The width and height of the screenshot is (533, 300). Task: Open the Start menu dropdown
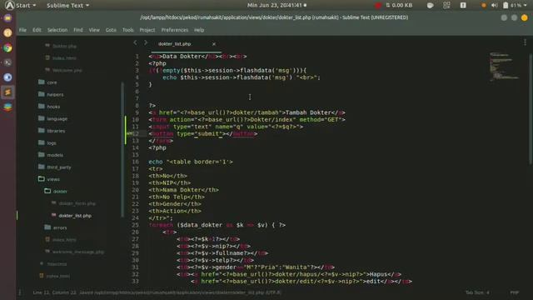click(20, 5)
